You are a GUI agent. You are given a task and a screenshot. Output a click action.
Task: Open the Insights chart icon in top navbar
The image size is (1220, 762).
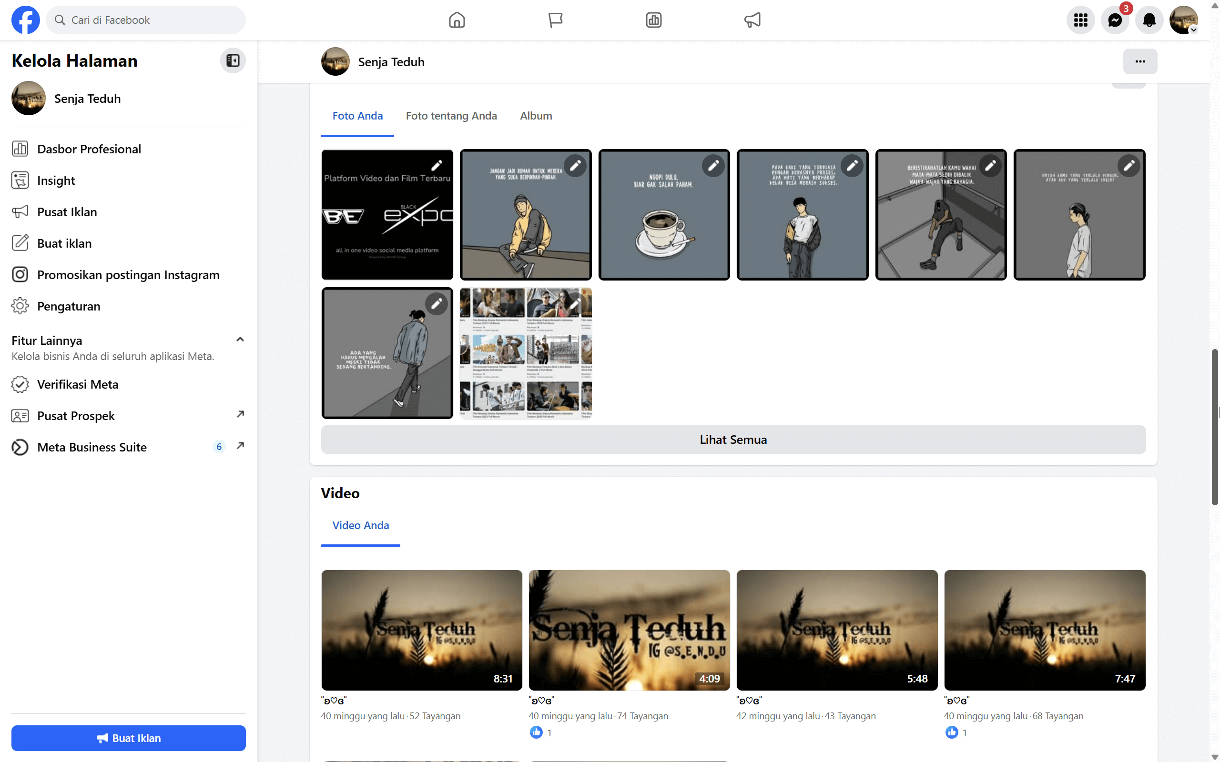[653, 20]
